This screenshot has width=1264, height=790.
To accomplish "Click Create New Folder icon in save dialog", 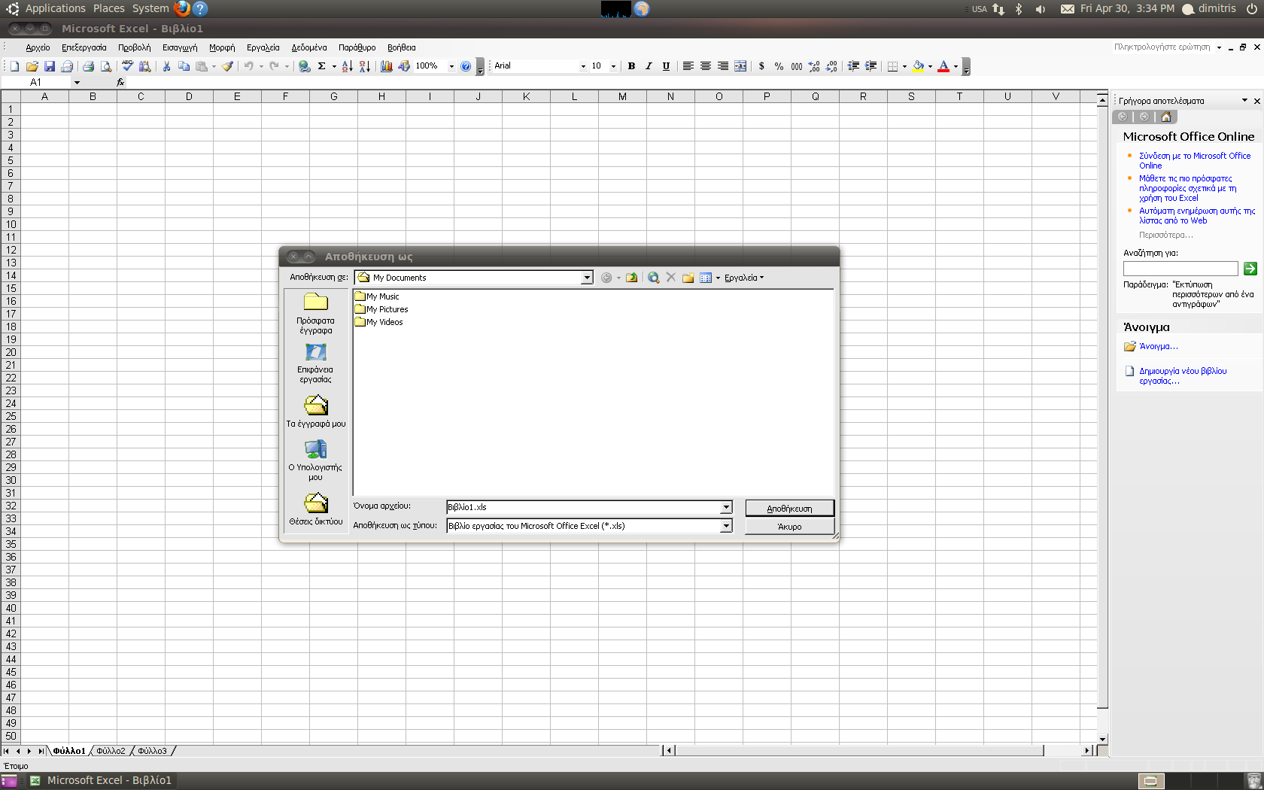I will tap(688, 278).
